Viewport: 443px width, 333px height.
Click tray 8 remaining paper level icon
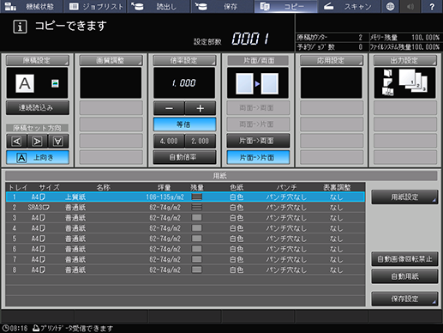coord(197,269)
